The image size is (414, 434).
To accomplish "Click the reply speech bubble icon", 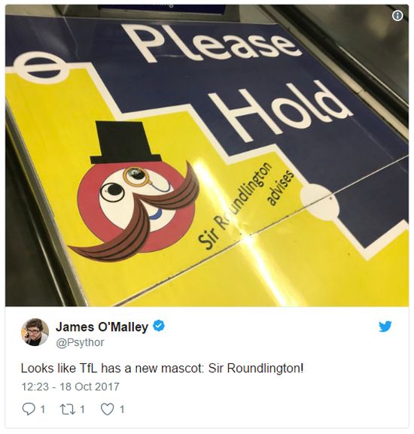I will coord(29,409).
